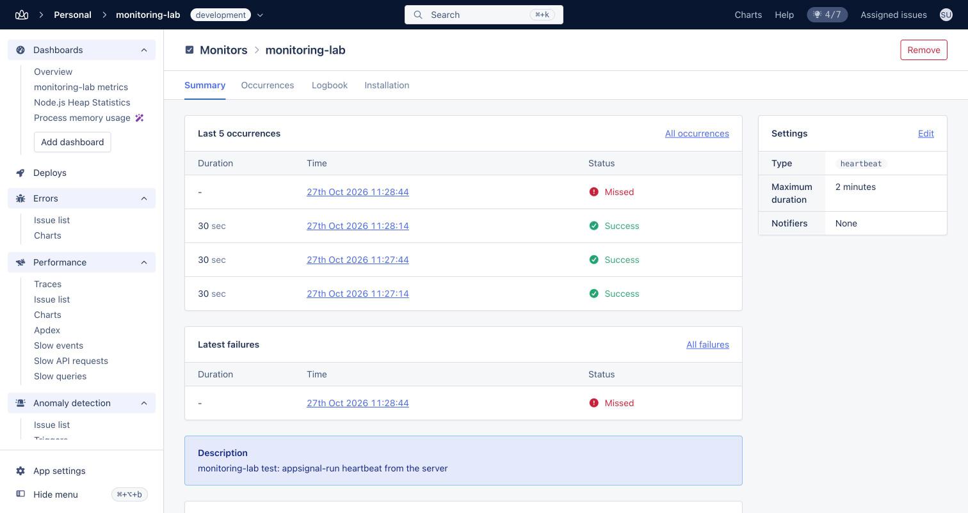Edit the monitor Settings

[926, 134]
